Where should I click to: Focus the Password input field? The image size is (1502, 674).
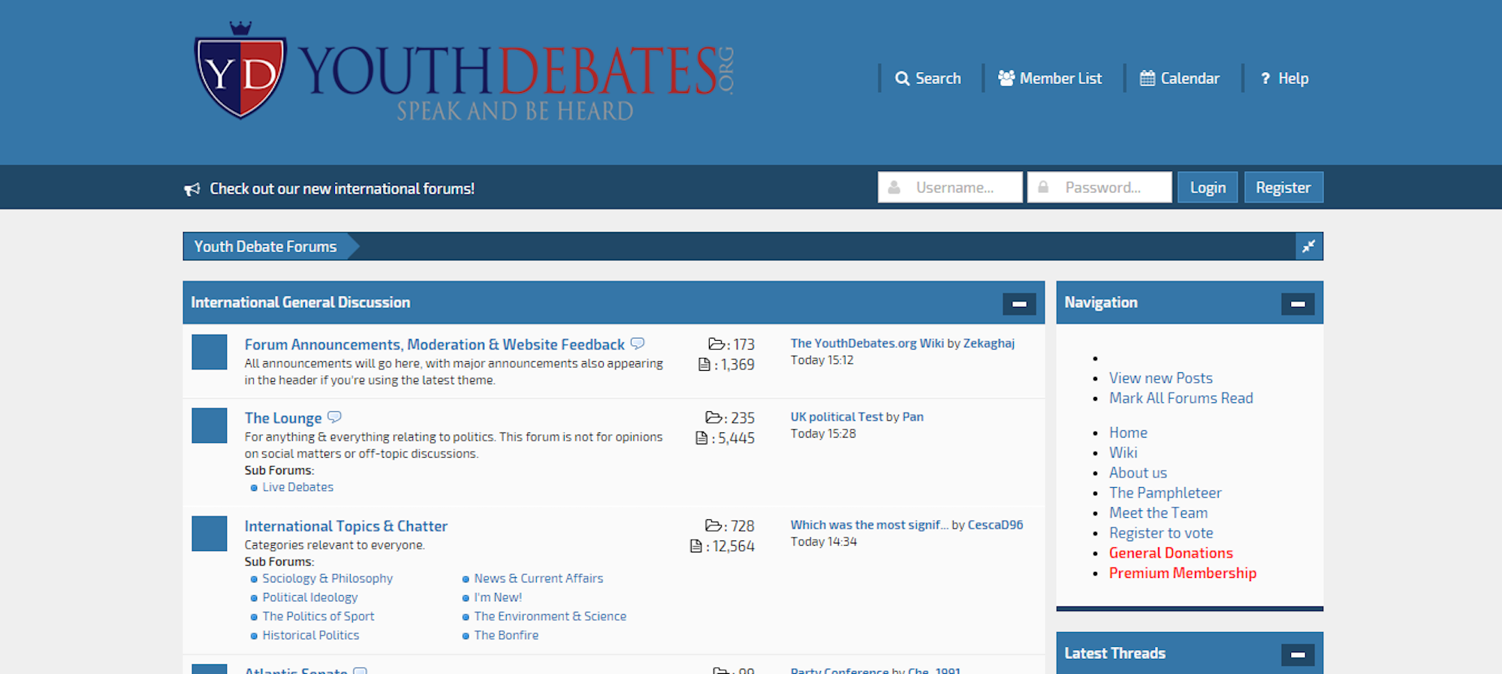[1099, 188]
